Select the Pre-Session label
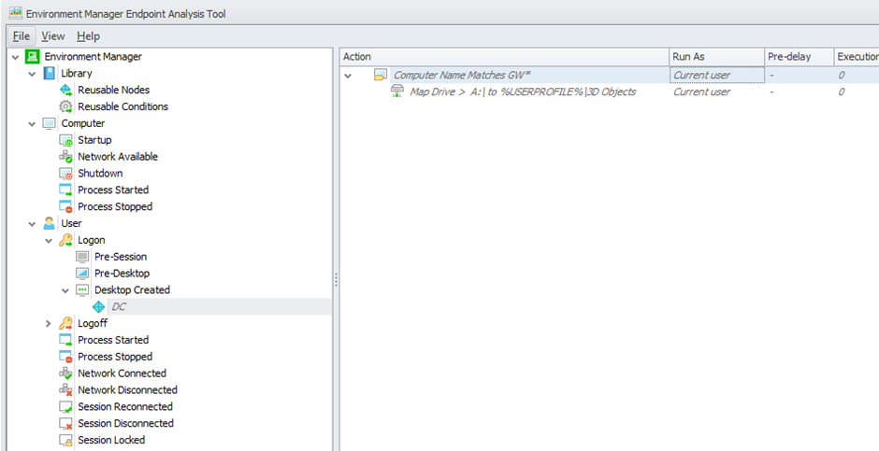The image size is (879, 451). (x=121, y=256)
